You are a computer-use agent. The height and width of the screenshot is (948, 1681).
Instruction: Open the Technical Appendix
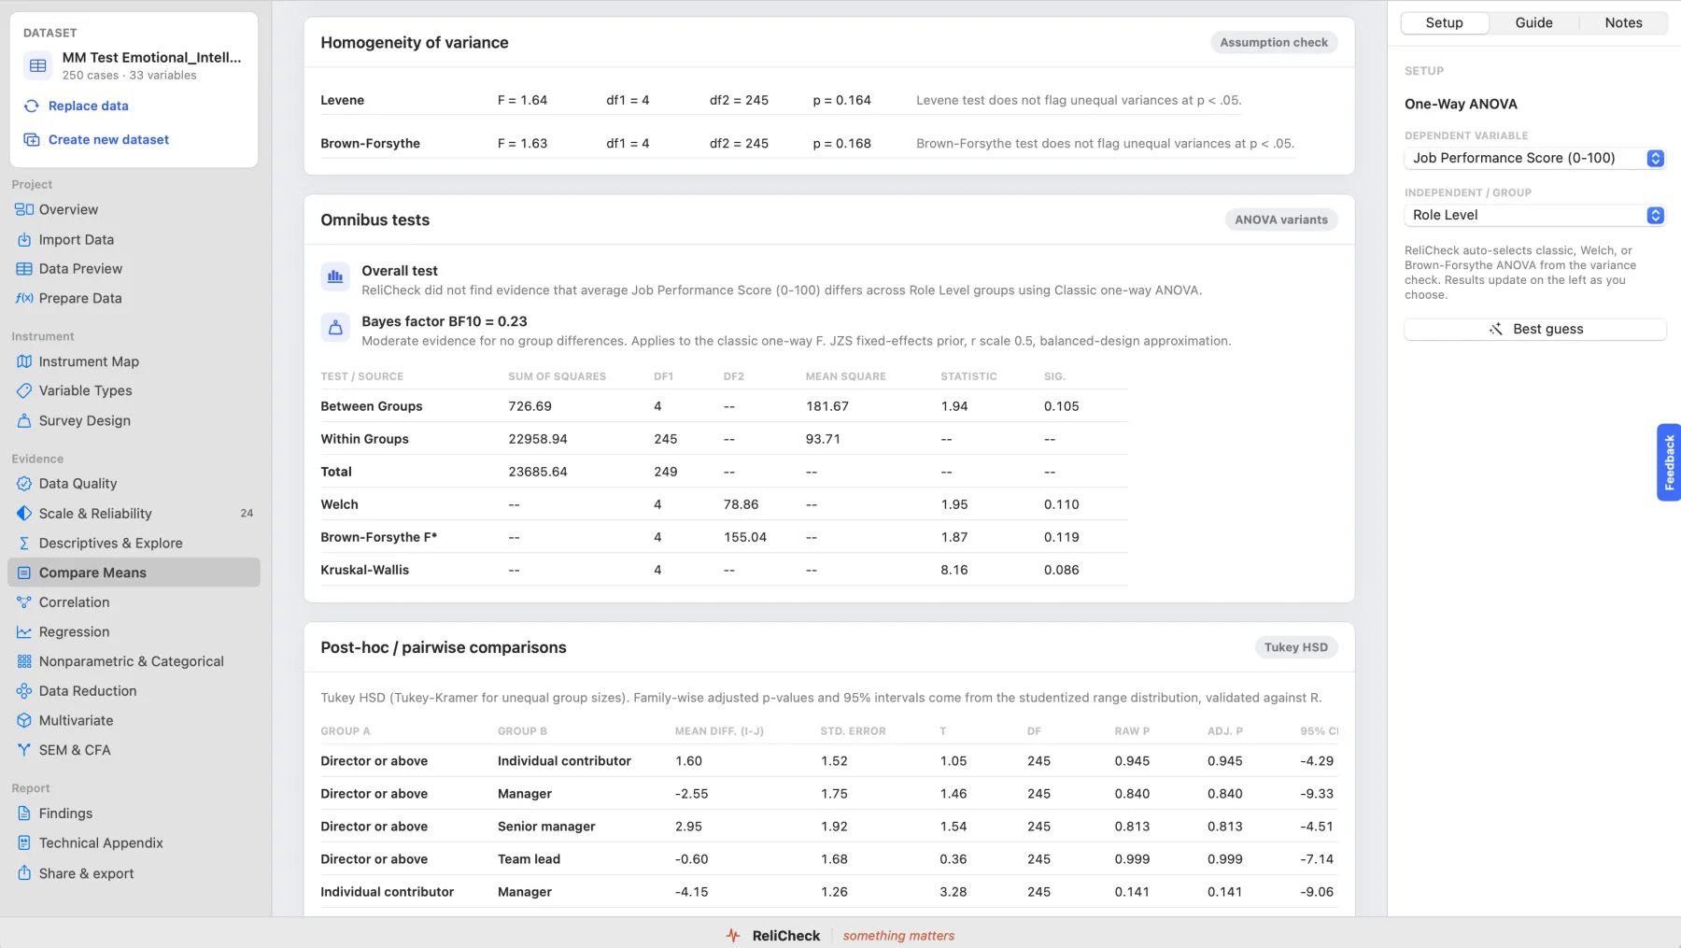tap(134, 842)
